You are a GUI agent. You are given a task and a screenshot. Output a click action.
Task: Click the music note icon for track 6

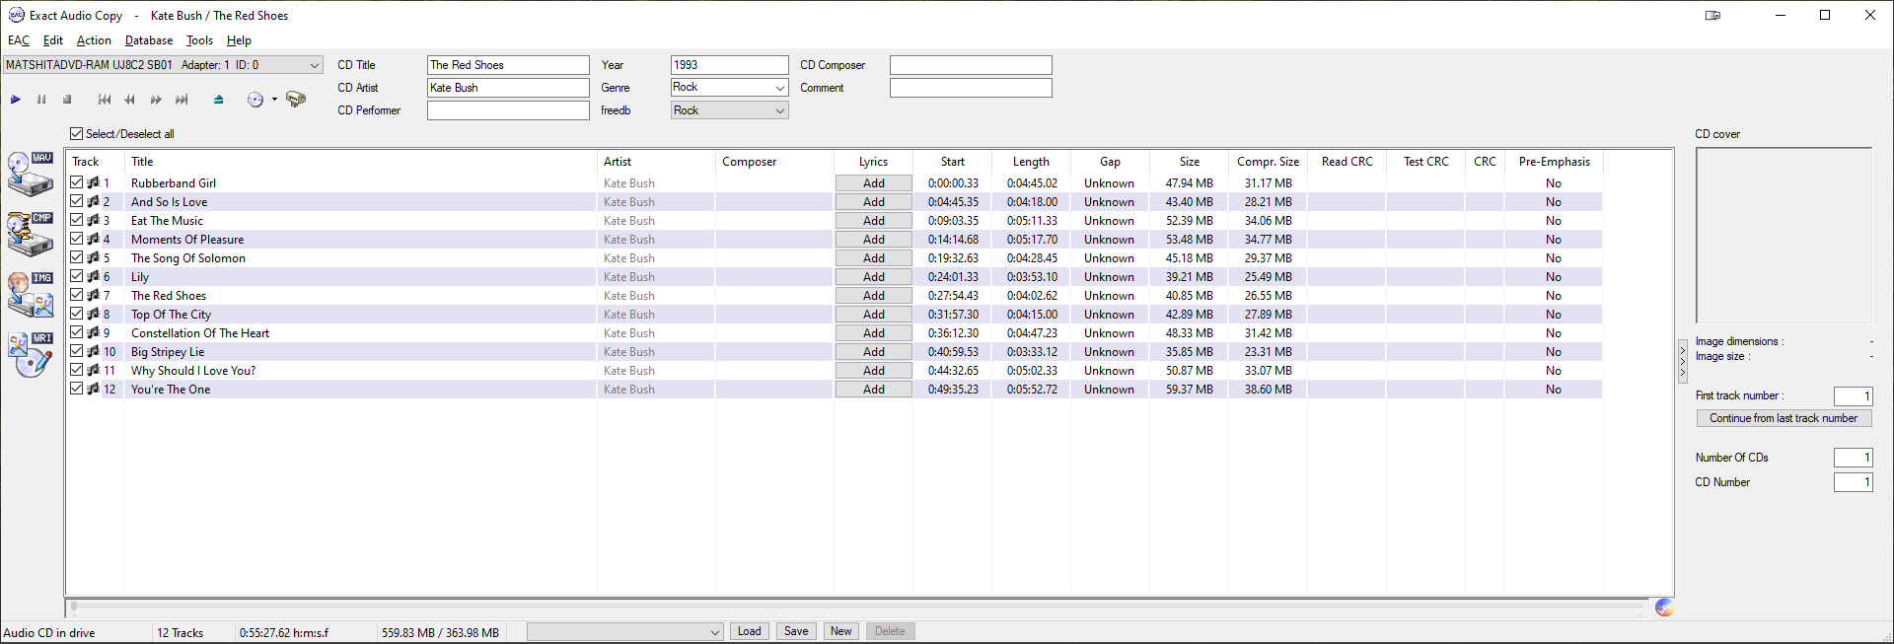(94, 276)
